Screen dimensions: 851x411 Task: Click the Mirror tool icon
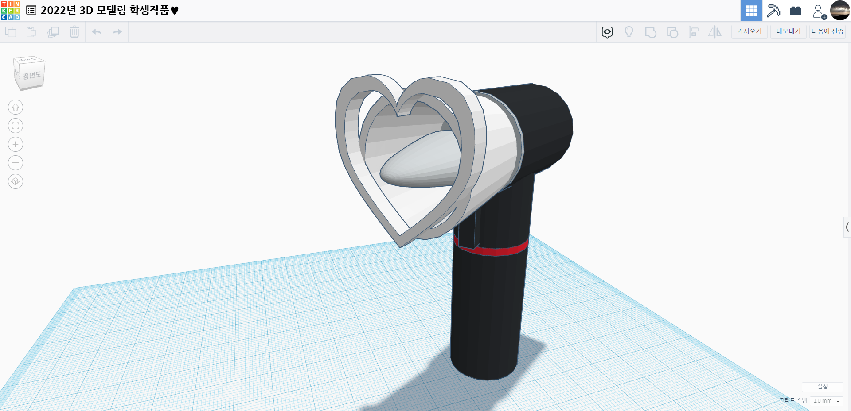point(715,32)
